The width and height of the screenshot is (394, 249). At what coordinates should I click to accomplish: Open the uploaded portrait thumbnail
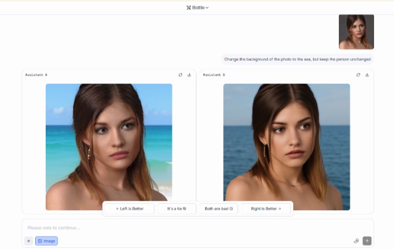356,32
